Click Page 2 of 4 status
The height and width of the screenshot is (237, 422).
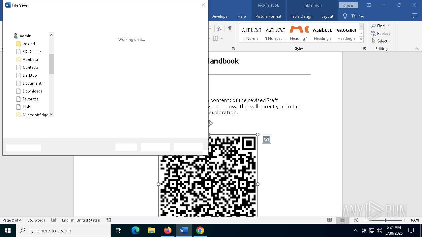click(x=12, y=220)
